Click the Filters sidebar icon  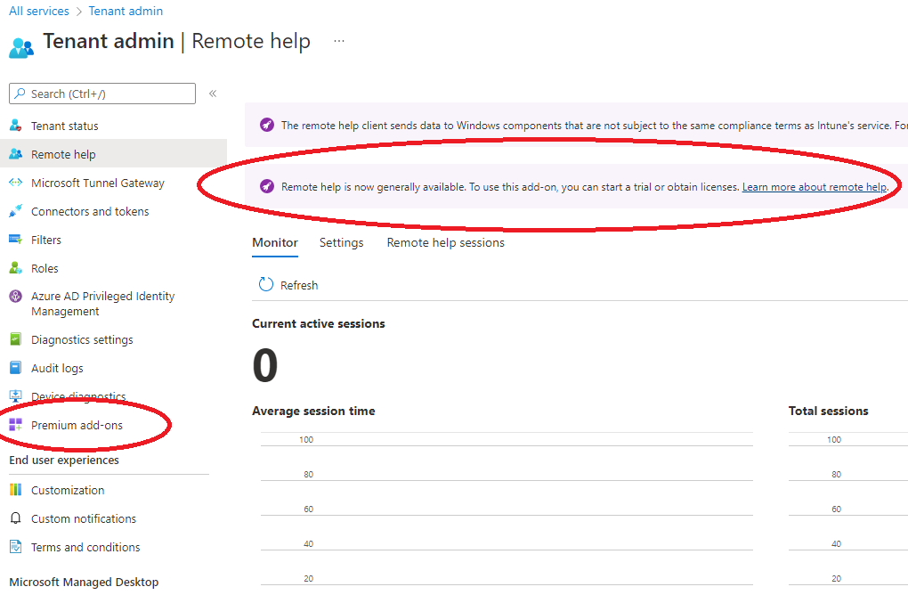coord(16,240)
